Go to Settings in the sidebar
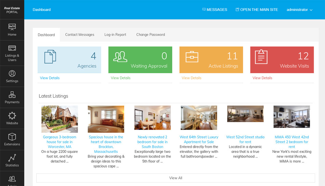The height and width of the screenshot is (186, 325). point(12,74)
